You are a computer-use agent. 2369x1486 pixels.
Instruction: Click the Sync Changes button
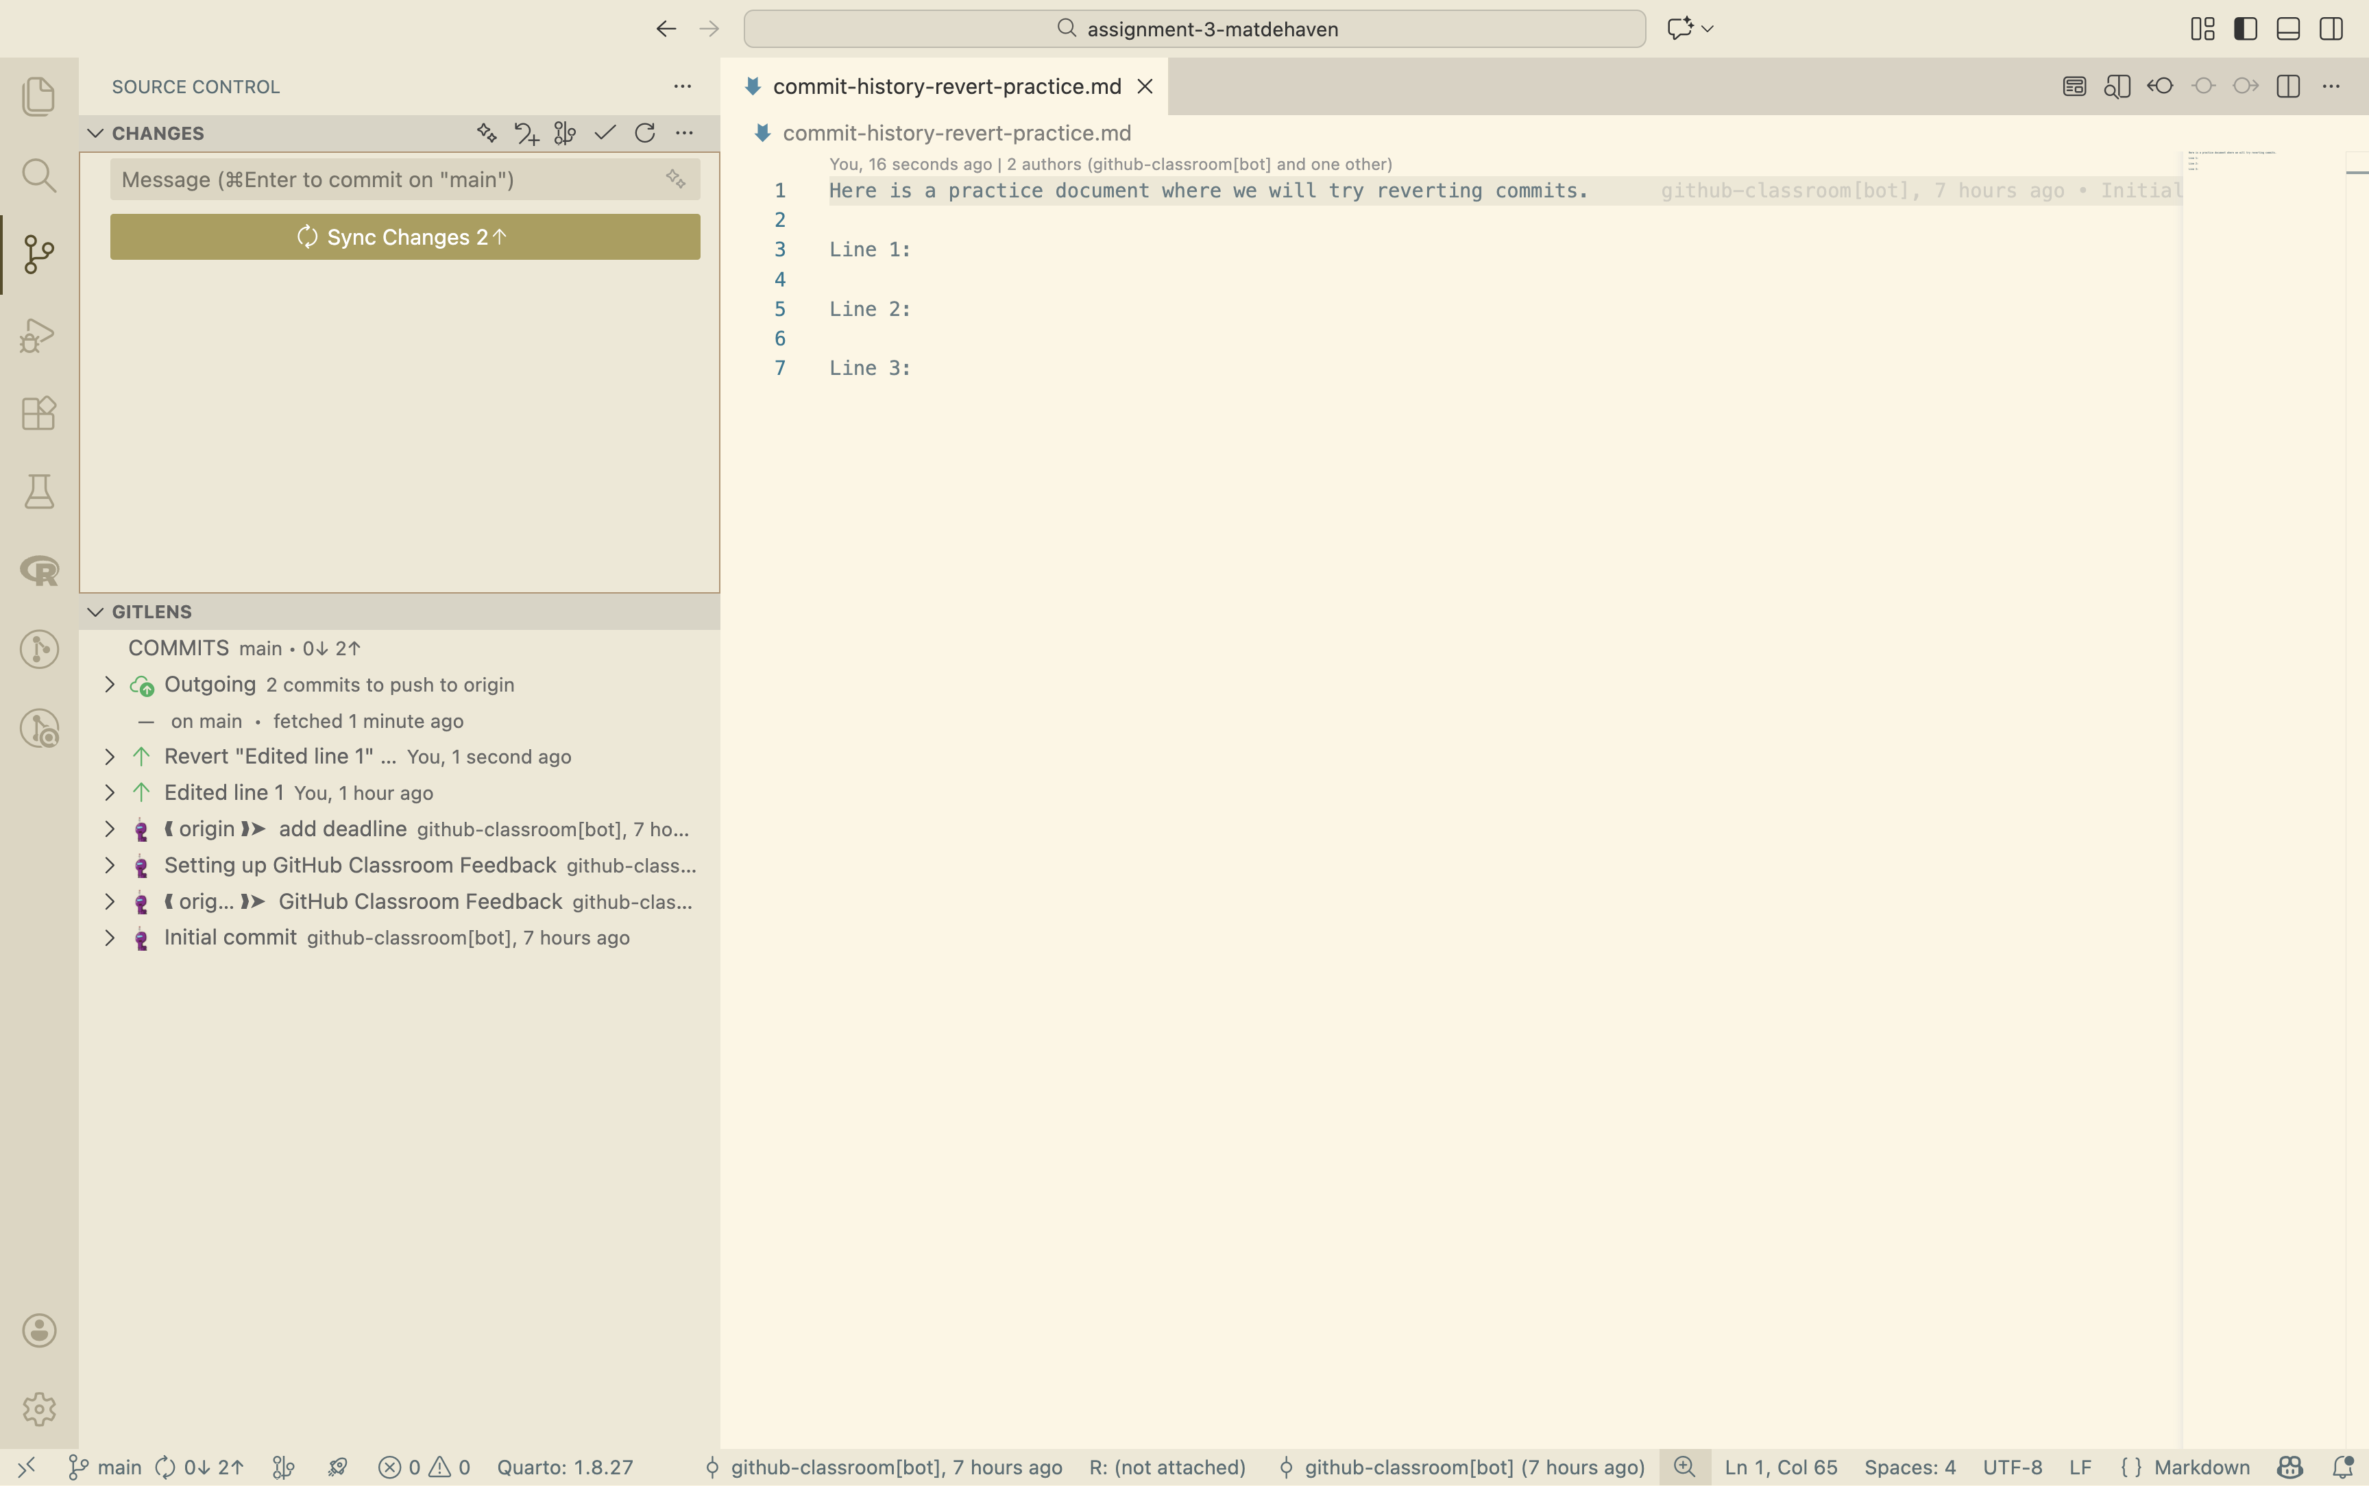405,237
